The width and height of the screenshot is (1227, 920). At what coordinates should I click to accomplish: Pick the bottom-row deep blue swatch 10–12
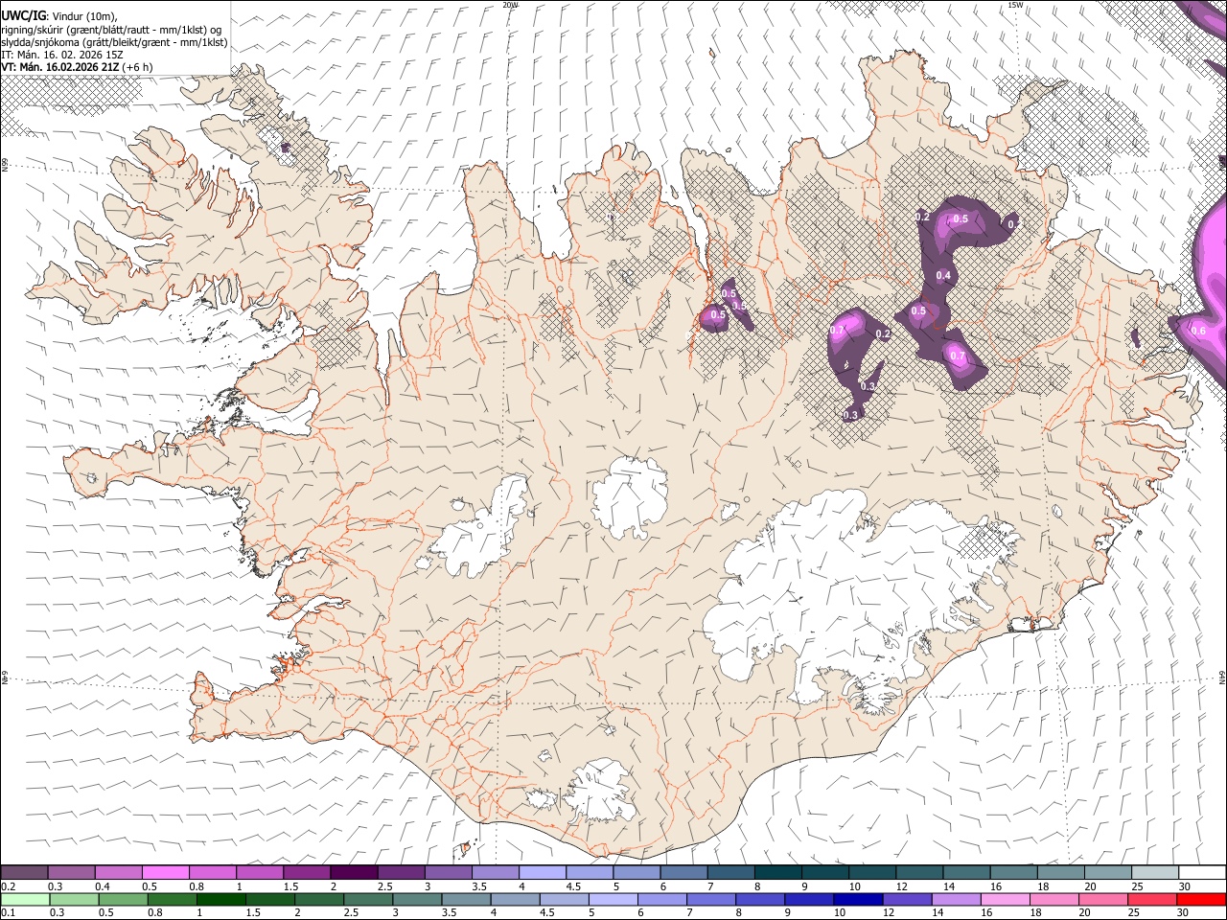(858, 899)
